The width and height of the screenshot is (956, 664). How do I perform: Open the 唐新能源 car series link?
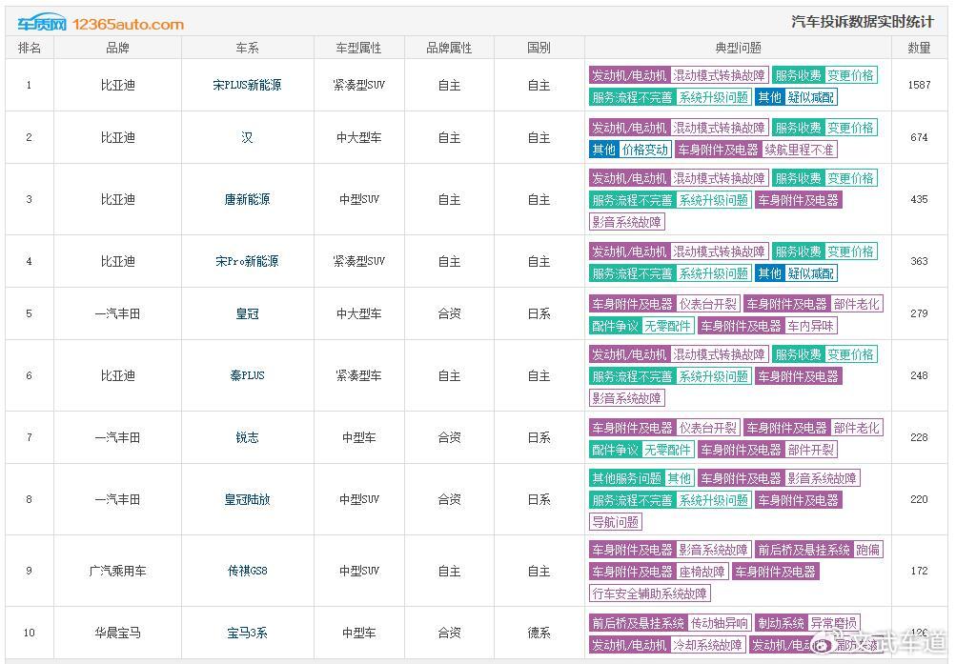pos(248,199)
